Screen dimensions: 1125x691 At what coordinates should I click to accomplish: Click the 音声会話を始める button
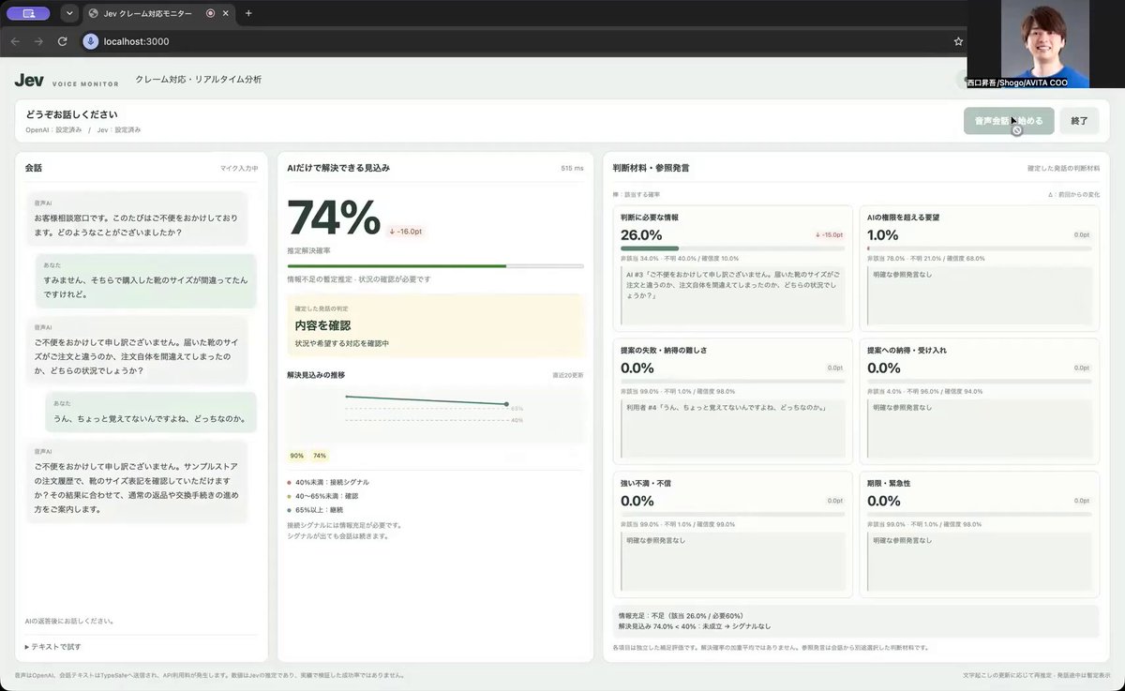(x=1009, y=121)
